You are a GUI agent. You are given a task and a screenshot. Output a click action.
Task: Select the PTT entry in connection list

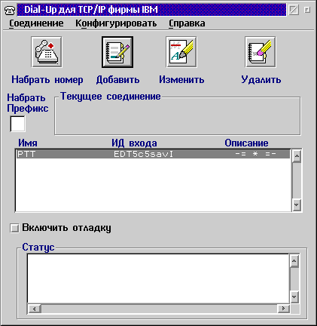click(153, 154)
